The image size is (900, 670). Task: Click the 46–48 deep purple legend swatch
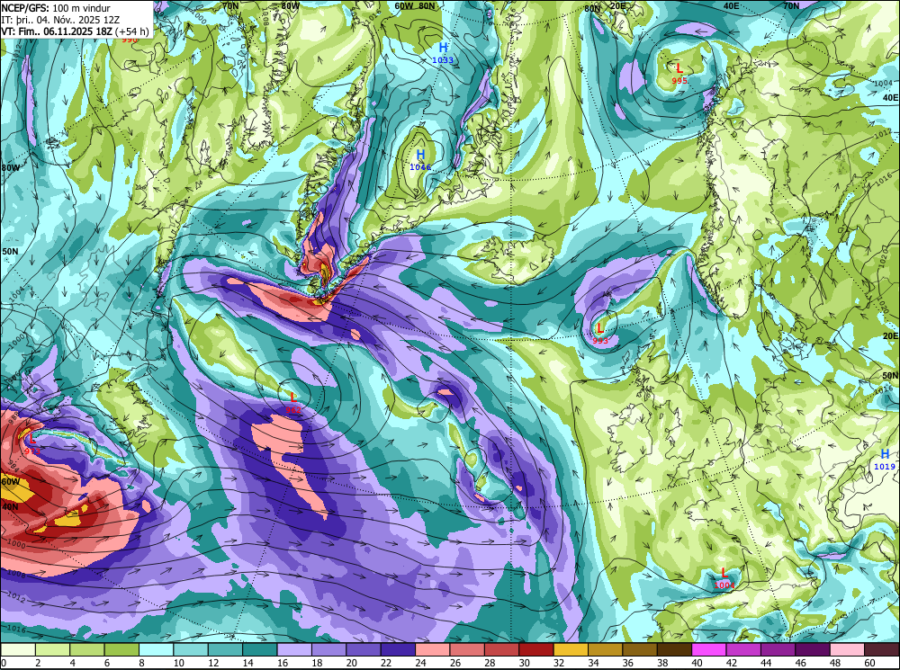(x=813, y=649)
